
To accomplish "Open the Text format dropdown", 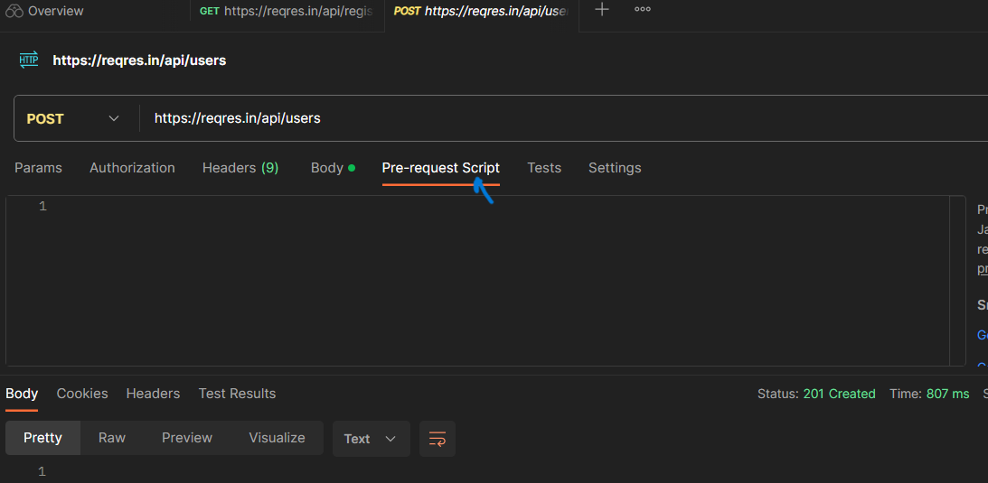I will click(371, 439).
